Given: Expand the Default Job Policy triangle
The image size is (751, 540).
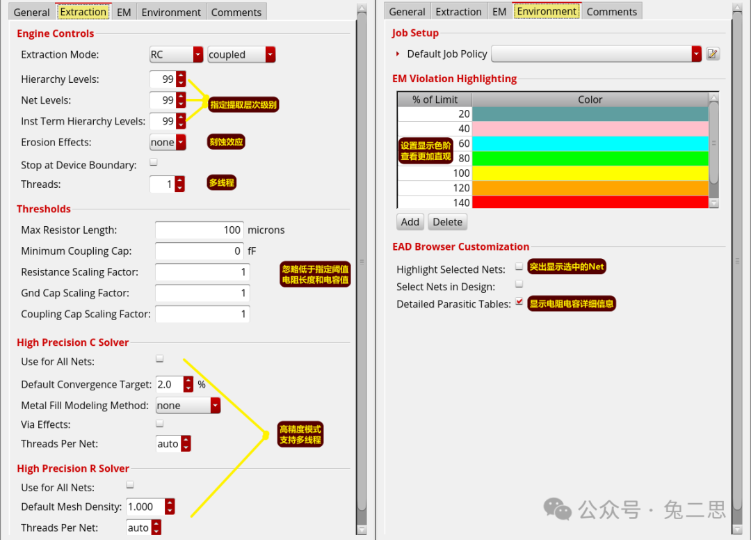Looking at the screenshot, I should coord(398,54).
